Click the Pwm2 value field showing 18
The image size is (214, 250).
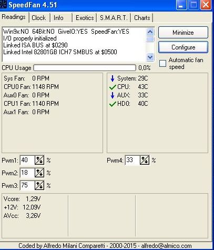click(27, 173)
